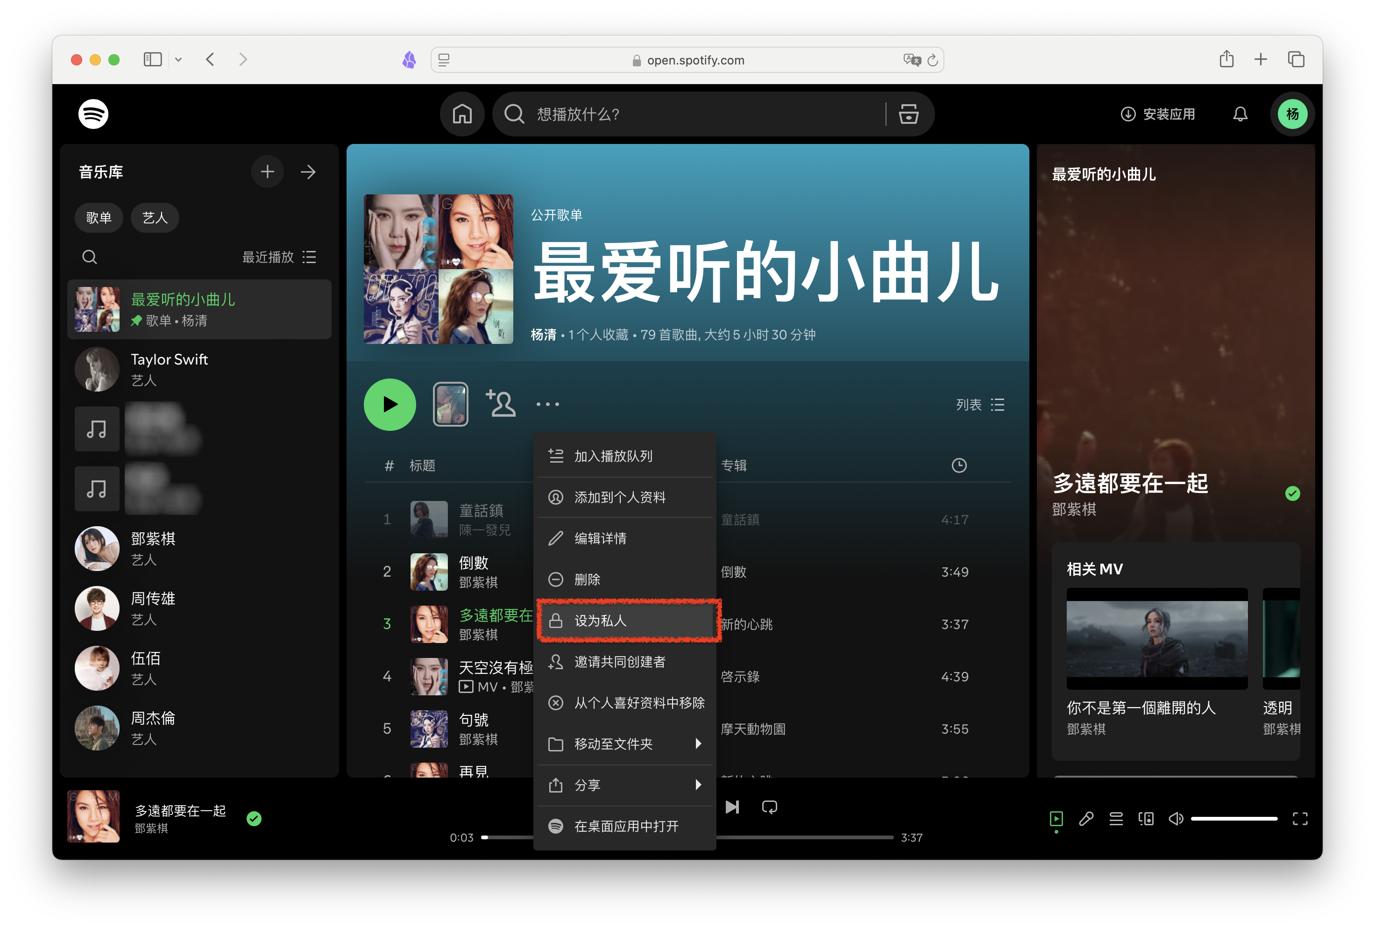Click the playlist cover image
Viewport: 1375px width, 929px height.
pyautogui.click(x=439, y=270)
